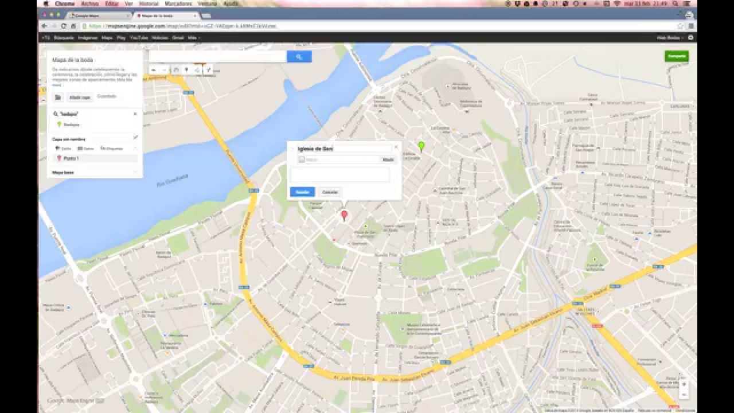The width and height of the screenshot is (734, 413).
Task: Open Imágenes in the Google bar
Action: pos(88,37)
